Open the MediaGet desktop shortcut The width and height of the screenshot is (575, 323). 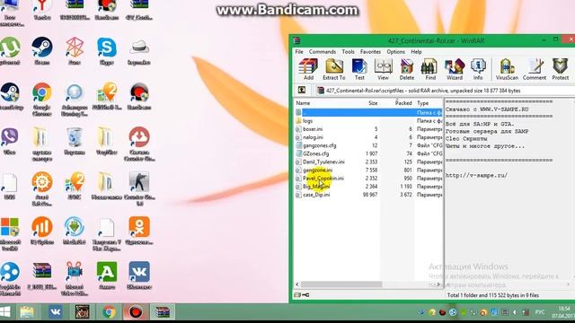click(x=75, y=231)
